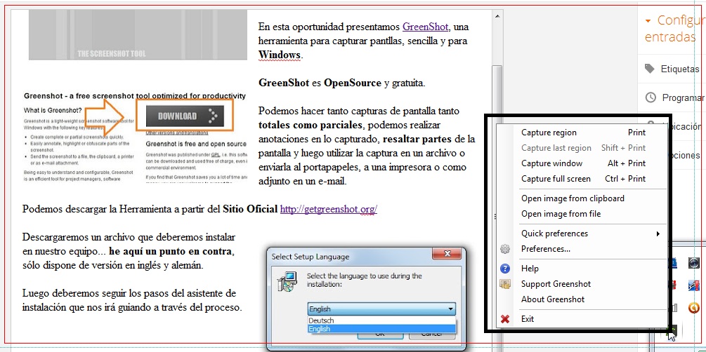Collapse the Configuración de entradas section

[x=648, y=21]
